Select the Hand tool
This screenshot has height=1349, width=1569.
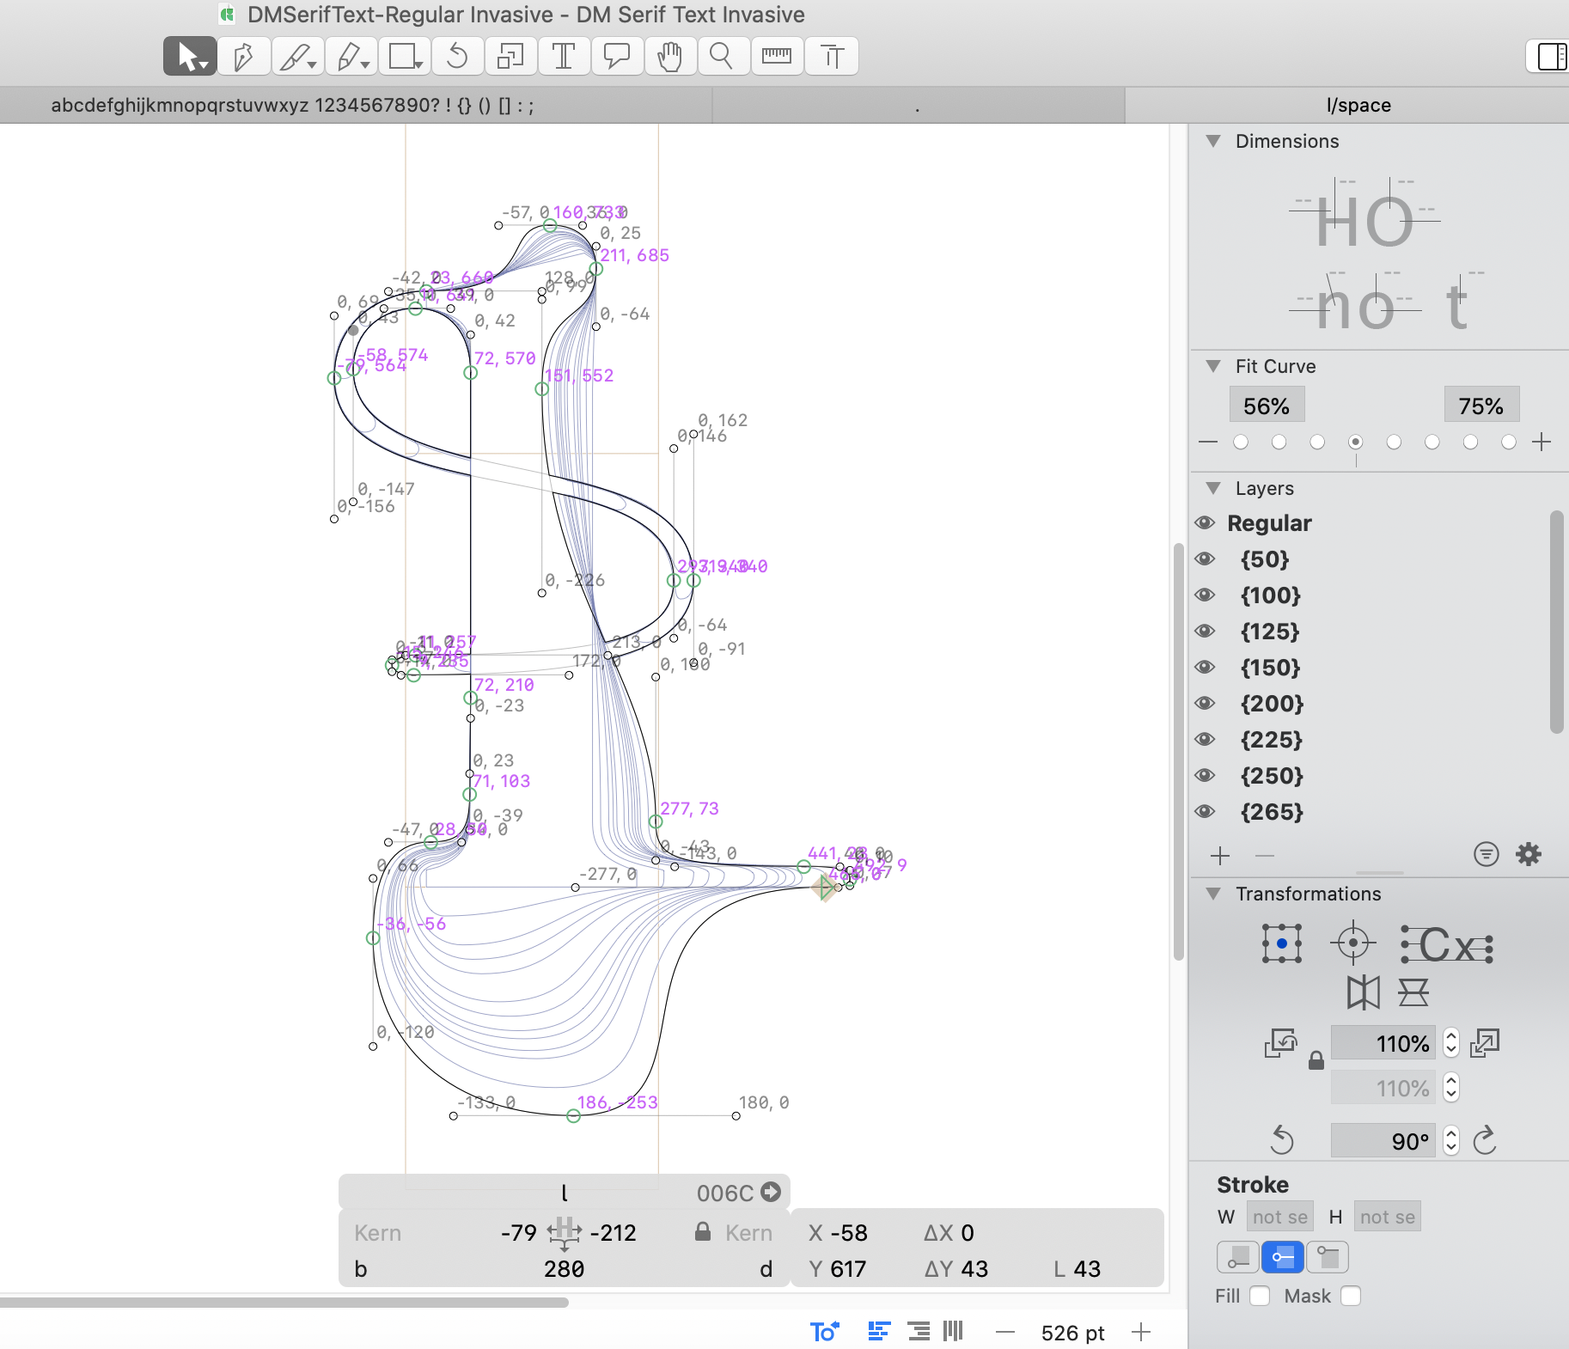point(670,57)
